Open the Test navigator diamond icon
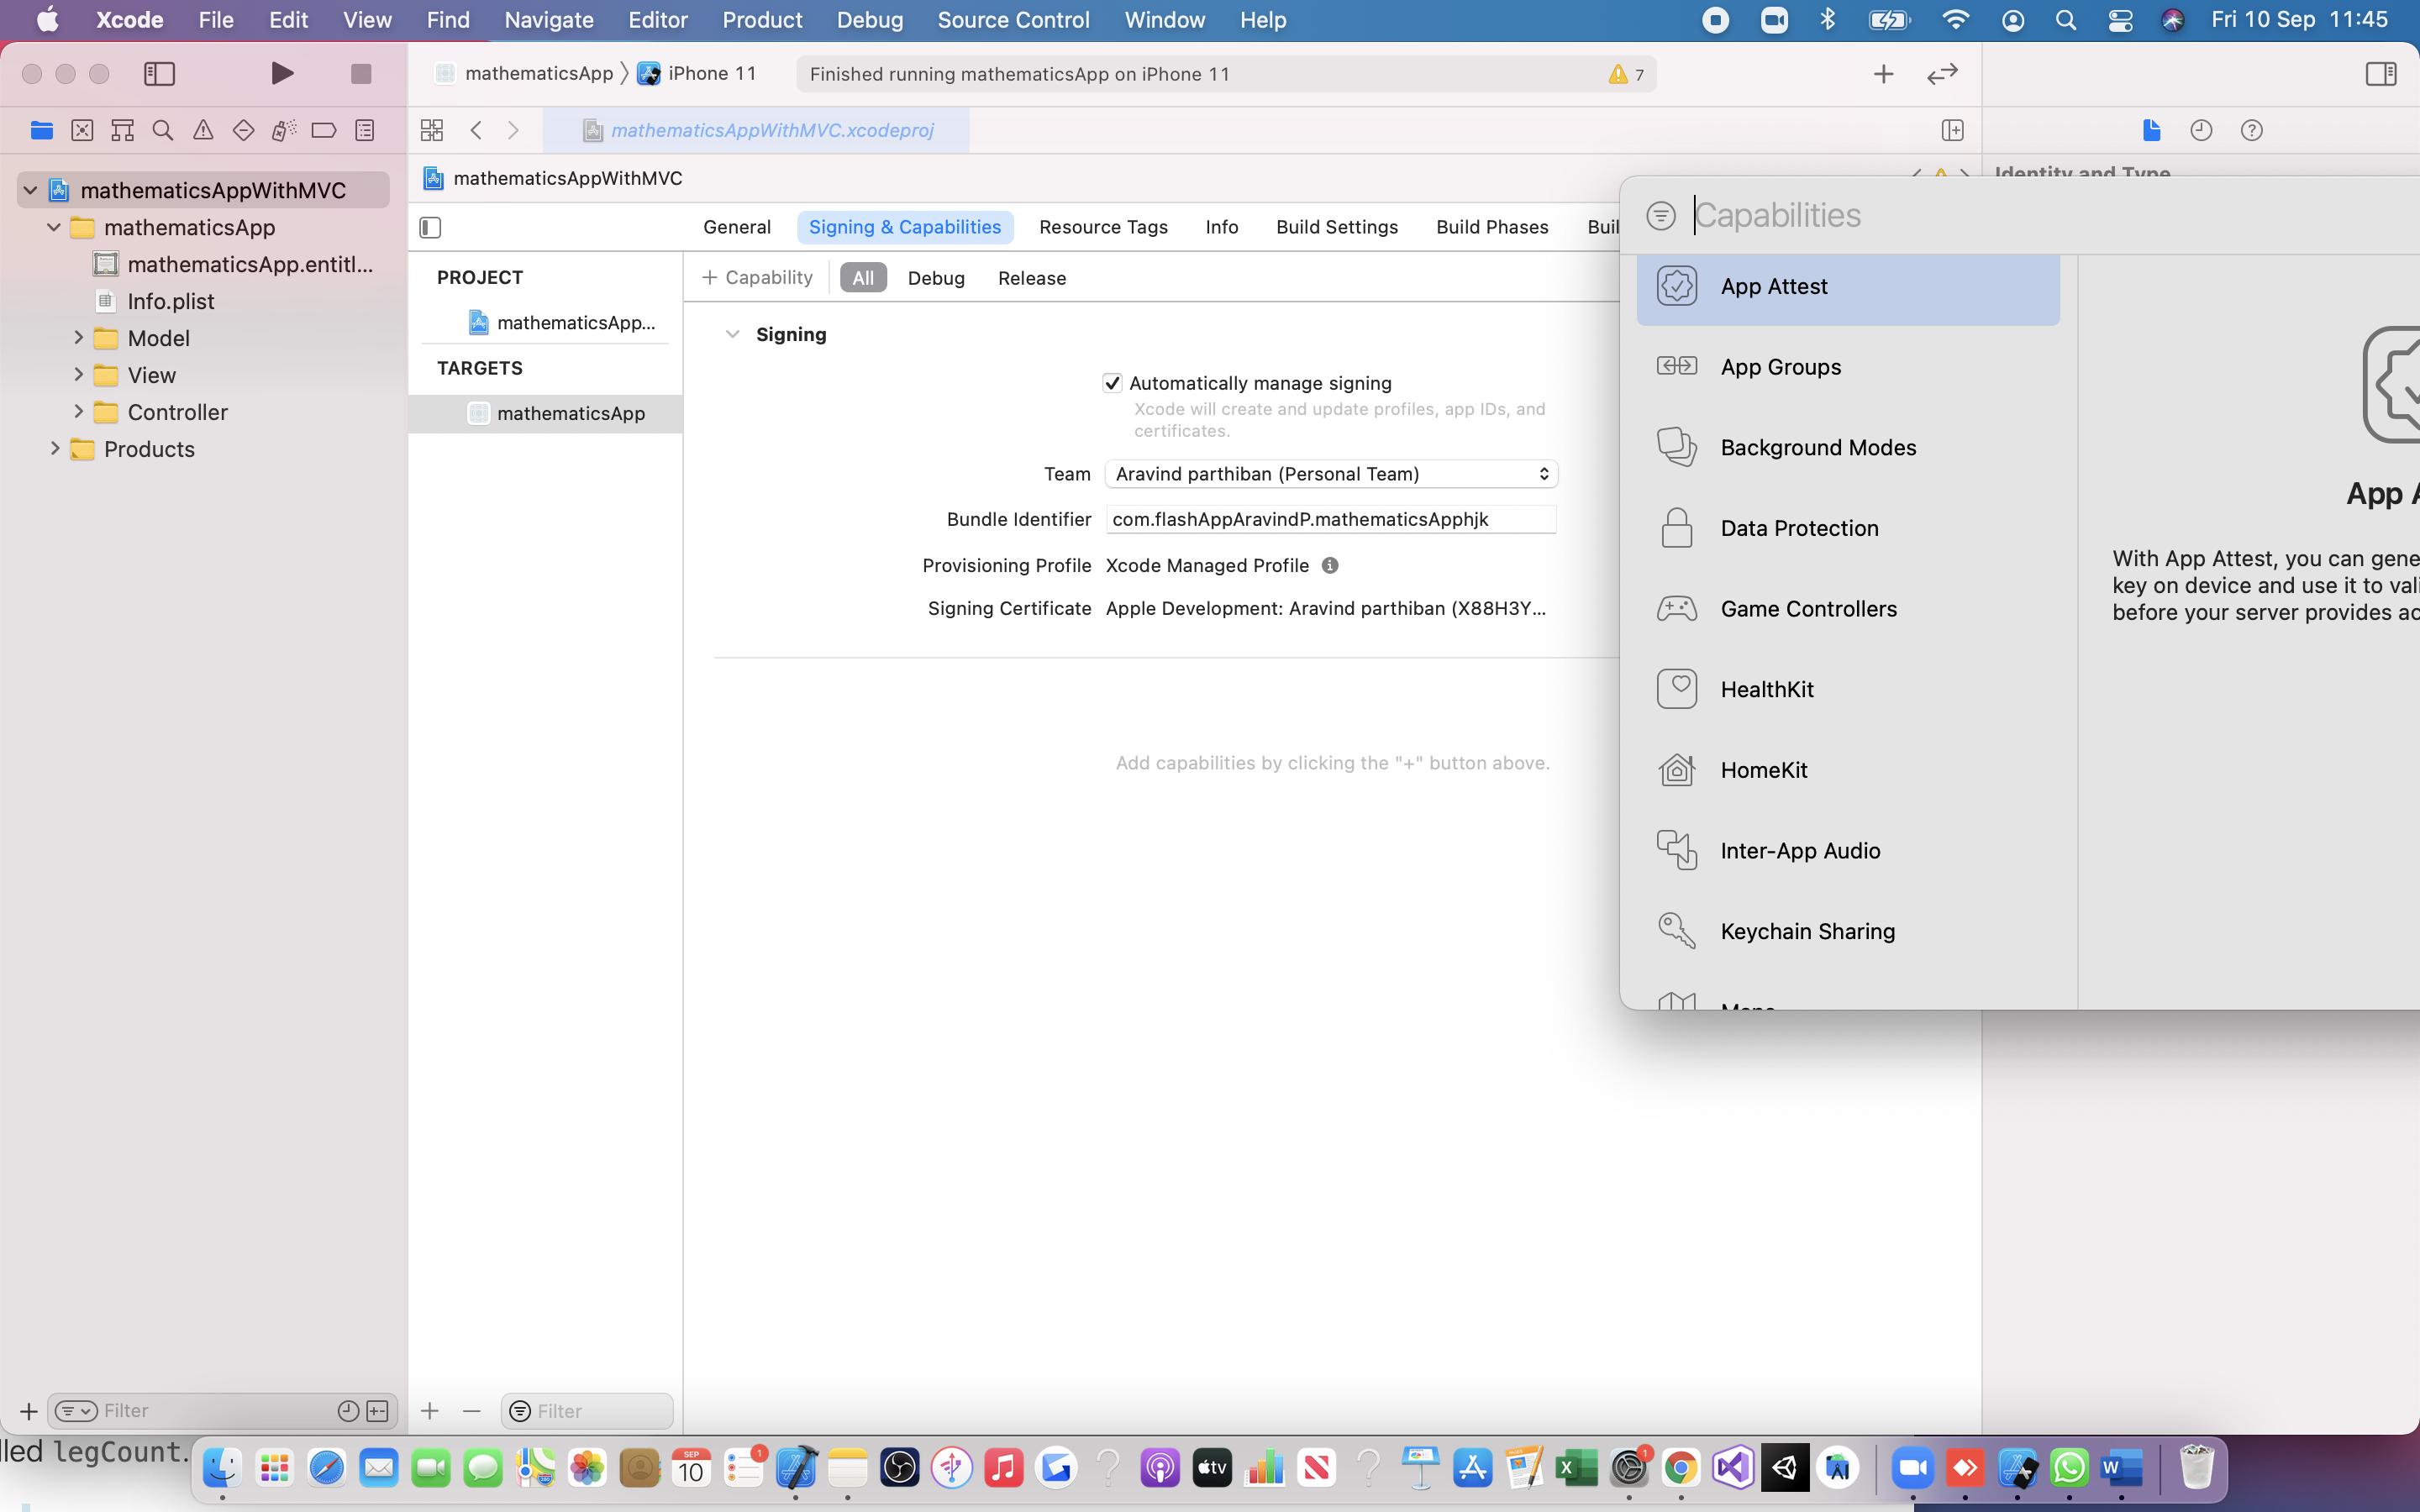The height and width of the screenshot is (1512, 2420). (x=243, y=130)
